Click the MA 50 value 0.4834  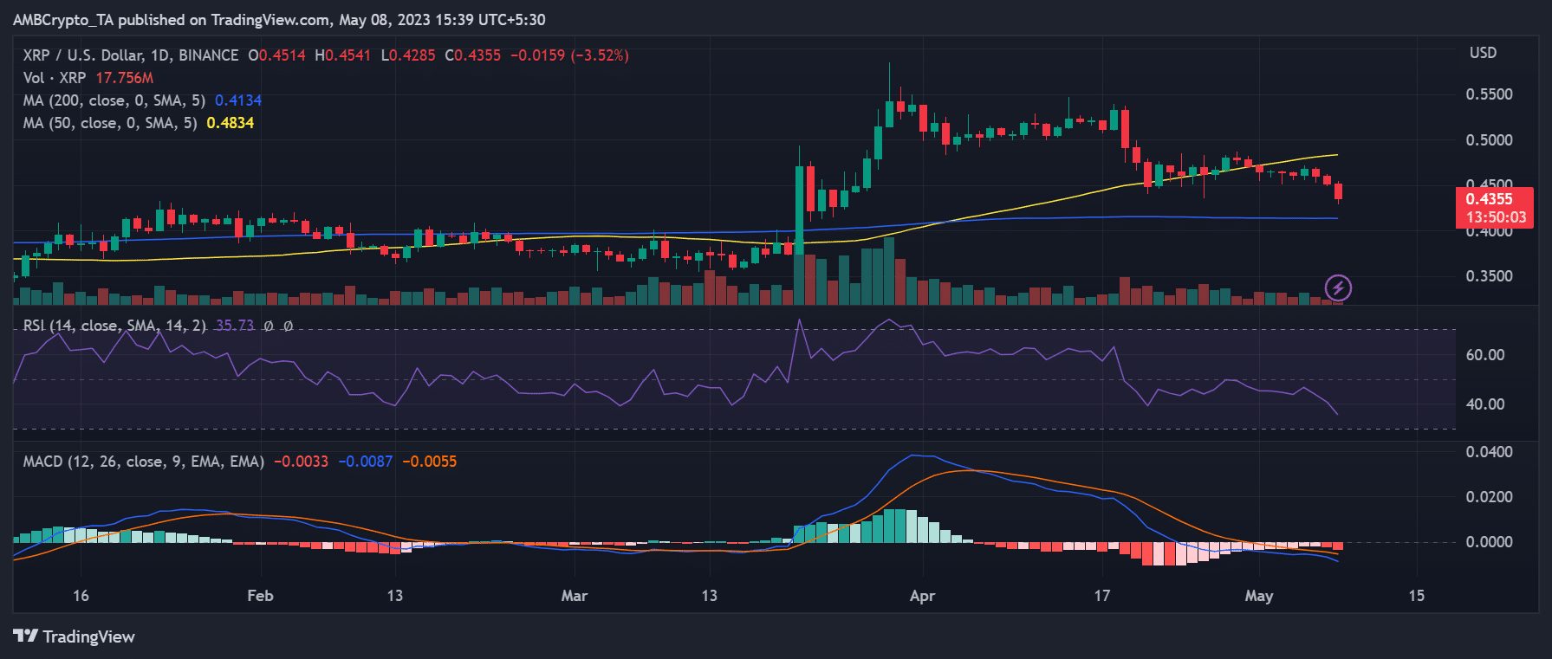(231, 123)
